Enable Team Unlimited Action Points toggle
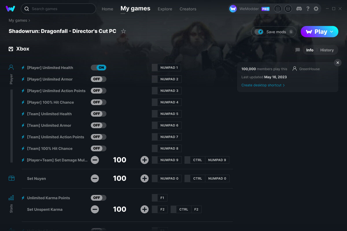Viewport: 347px width, 231px height. coord(99,137)
